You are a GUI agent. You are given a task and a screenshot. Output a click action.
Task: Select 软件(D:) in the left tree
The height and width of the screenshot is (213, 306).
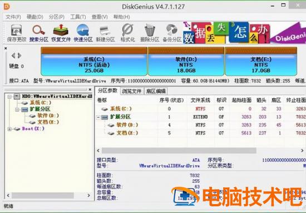tap(48, 115)
